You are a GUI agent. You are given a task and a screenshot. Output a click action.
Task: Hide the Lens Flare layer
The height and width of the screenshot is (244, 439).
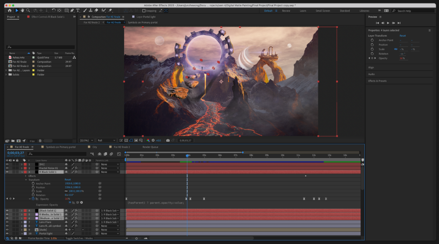pos(7,222)
